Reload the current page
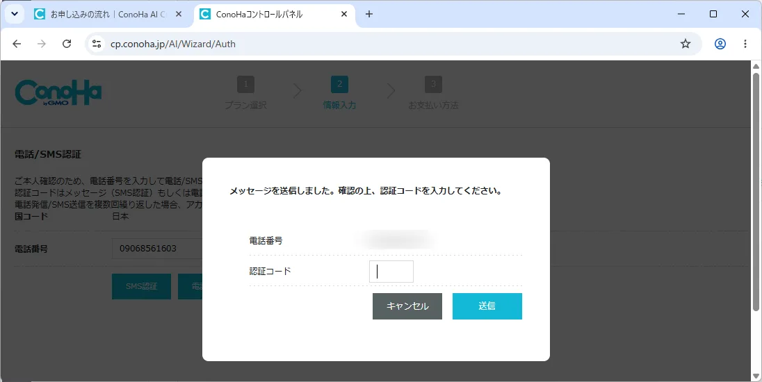Image resolution: width=762 pixels, height=382 pixels. coord(67,44)
